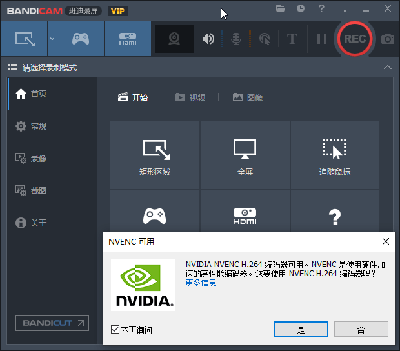Open the 更多信息 link

point(201,283)
